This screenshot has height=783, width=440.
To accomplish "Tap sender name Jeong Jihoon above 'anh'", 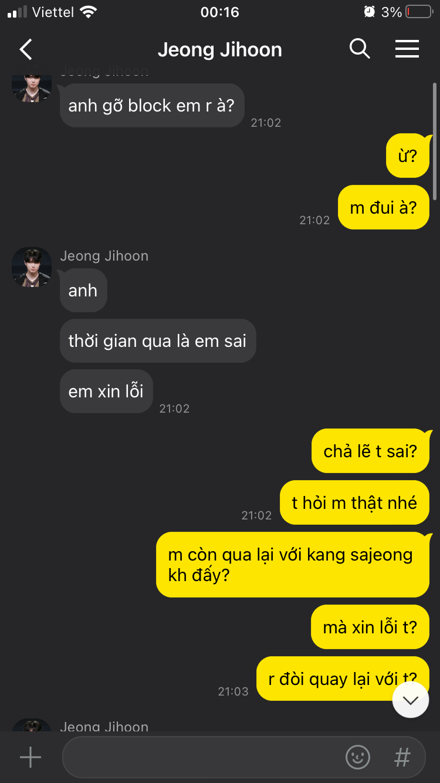I will click(104, 256).
